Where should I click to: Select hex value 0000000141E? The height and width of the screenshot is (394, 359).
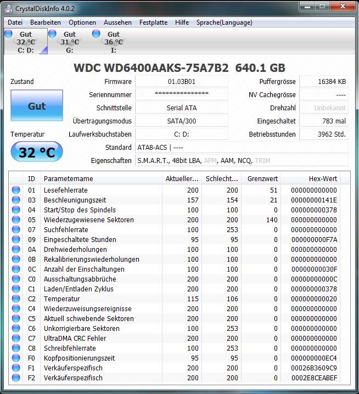click(314, 200)
